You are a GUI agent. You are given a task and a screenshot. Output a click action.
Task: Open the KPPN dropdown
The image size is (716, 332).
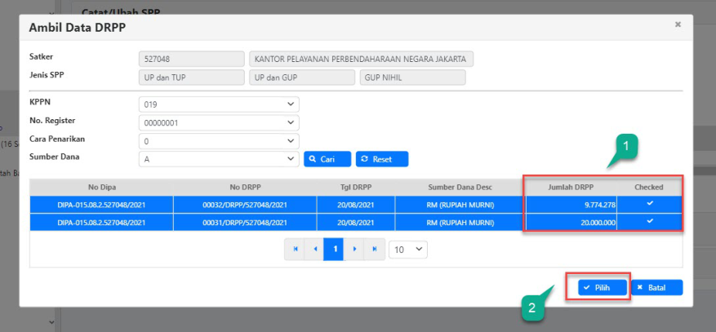tap(219, 104)
